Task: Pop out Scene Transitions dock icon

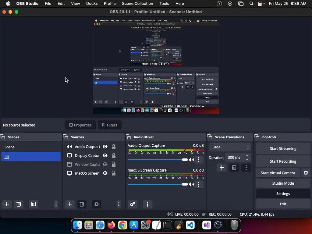Action: (210, 137)
